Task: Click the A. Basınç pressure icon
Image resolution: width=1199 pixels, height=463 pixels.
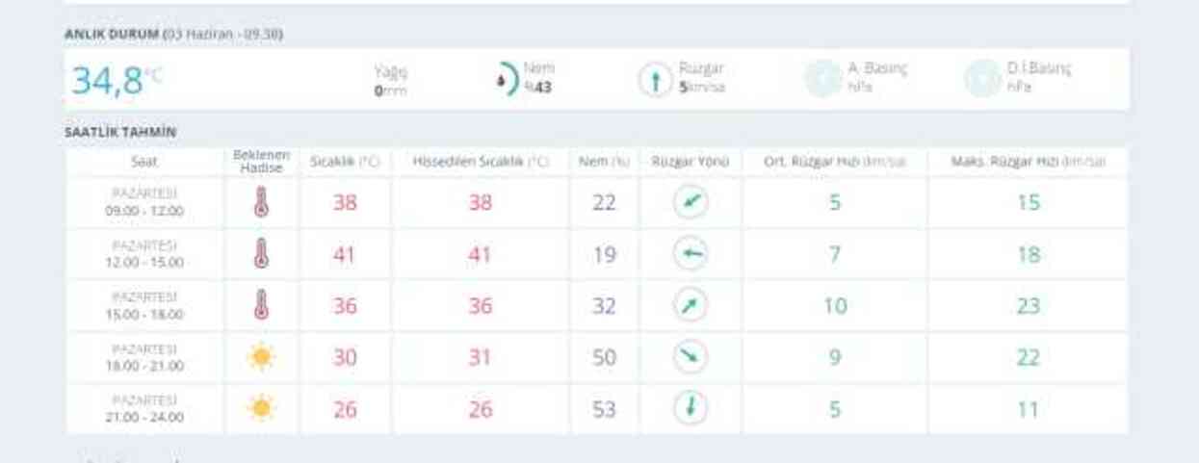Action: (x=823, y=80)
